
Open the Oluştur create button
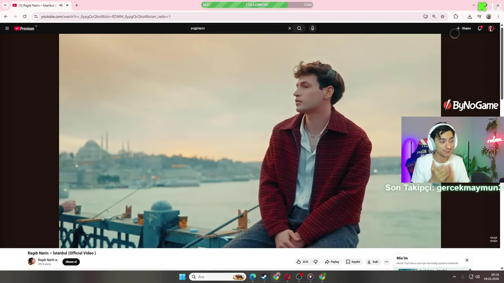click(x=463, y=28)
